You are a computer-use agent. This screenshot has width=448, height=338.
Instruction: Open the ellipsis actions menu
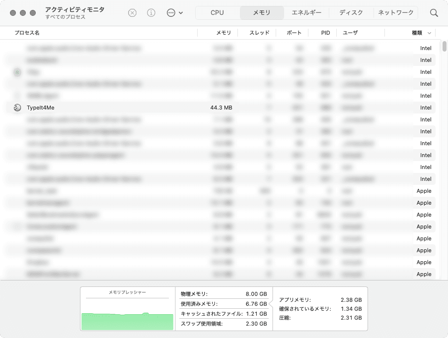click(174, 13)
